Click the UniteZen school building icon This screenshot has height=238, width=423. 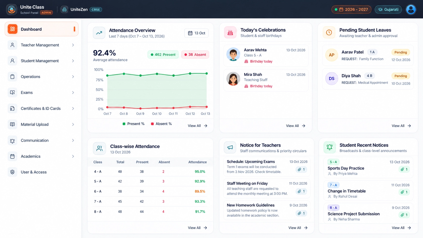click(x=64, y=10)
